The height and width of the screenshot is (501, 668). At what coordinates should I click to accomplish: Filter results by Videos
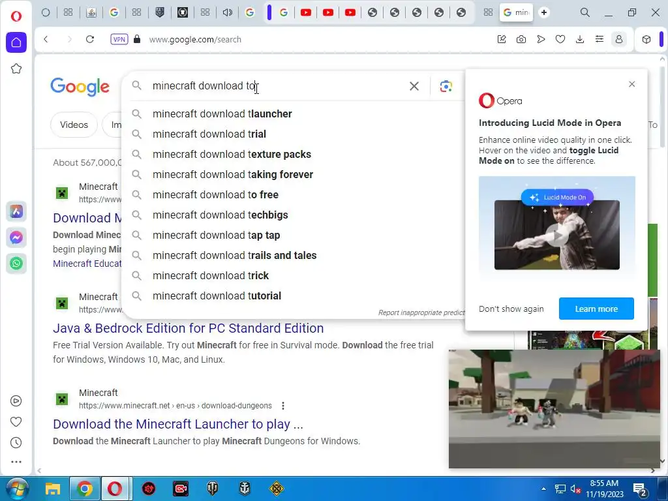[74, 125]
